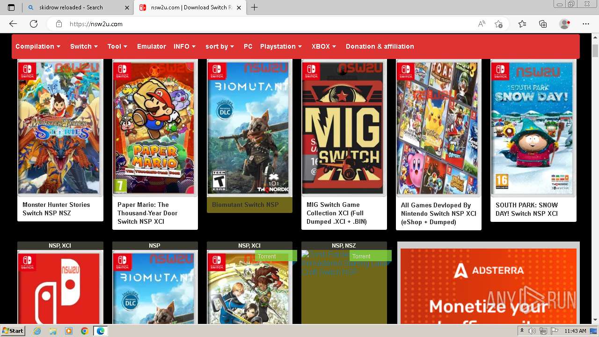The height and width of the screenshot is (337, 599).
Task: Open All Games Devloped By Nintendo link
Action: click(438, 213)
